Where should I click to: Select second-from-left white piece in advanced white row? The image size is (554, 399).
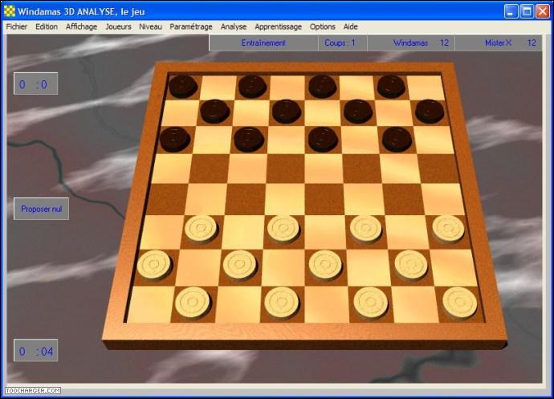click(x=283, y=230)
